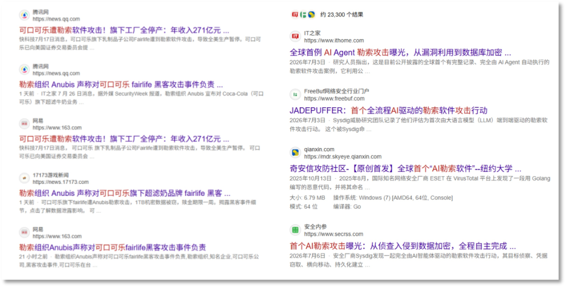The width and height of the screenshot is (566, 287).
Task: Click the 17173游戏新闻 site name
Action: [x=50, y=175]
